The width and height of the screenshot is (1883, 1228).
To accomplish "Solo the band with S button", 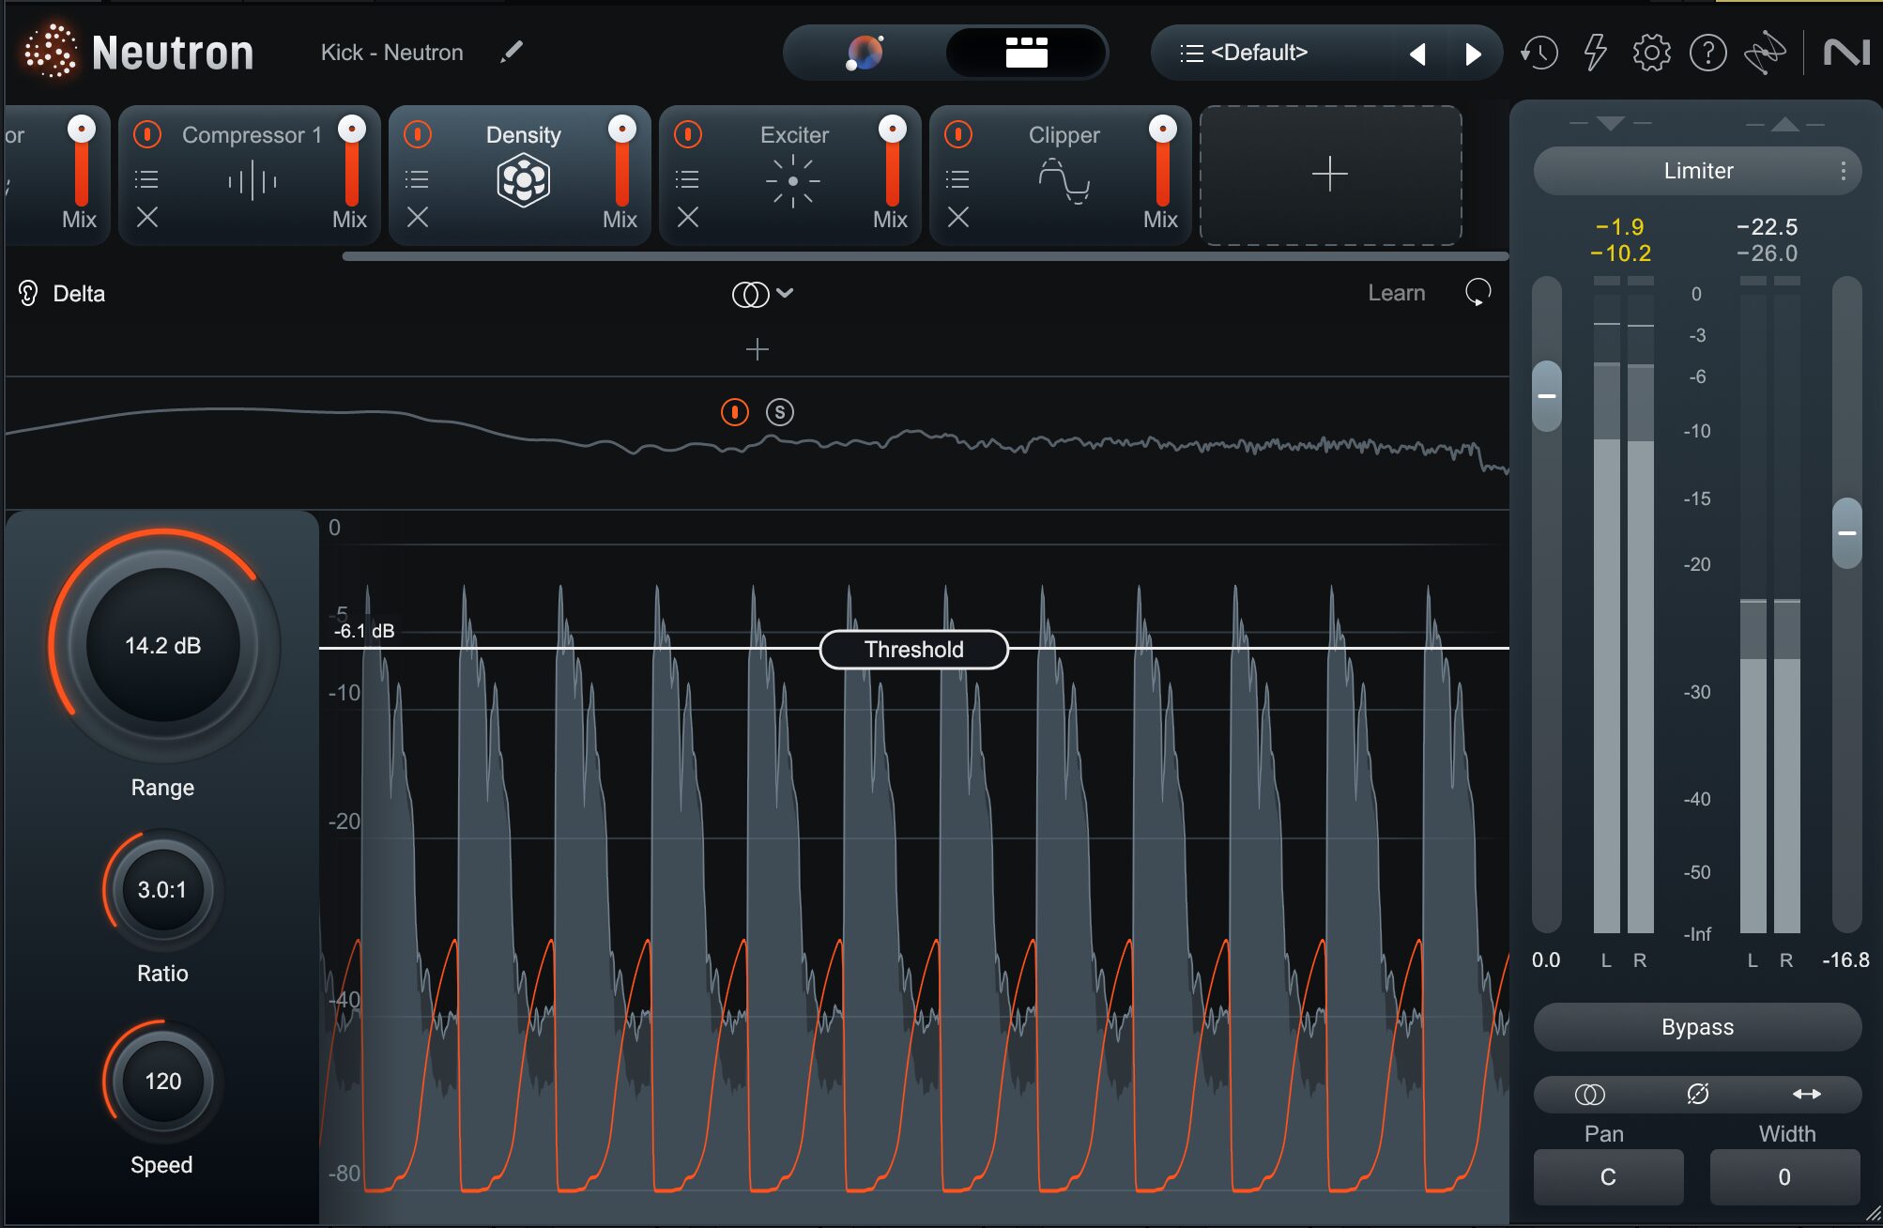I will click(x=779, y=412).
